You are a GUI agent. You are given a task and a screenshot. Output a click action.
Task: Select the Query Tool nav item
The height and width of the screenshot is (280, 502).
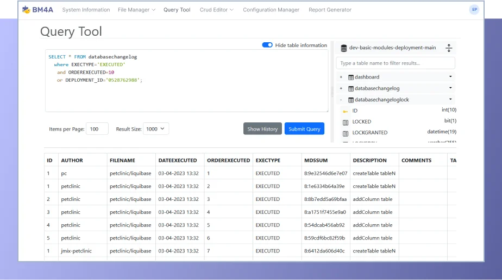tap(177, 10)
